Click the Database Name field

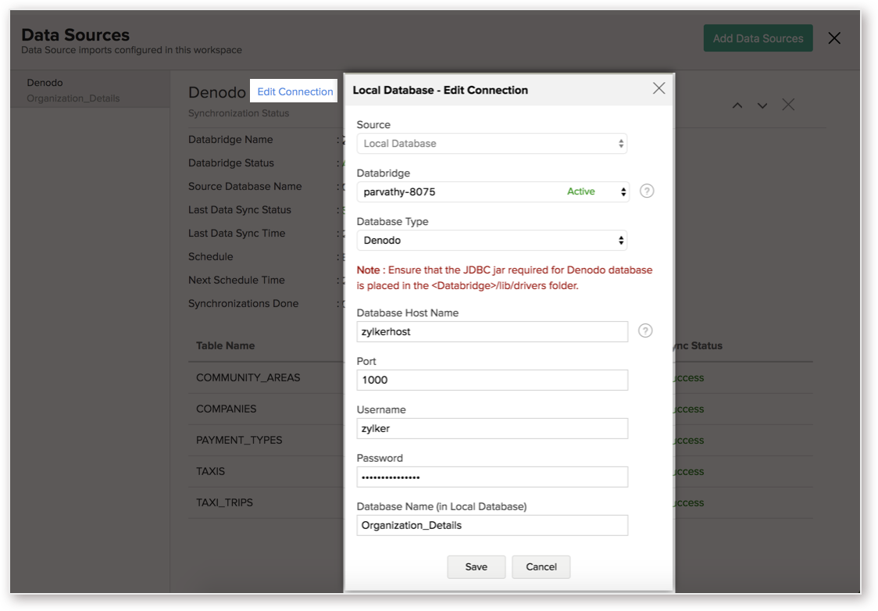pyautogui.click(x=492, y=525)
